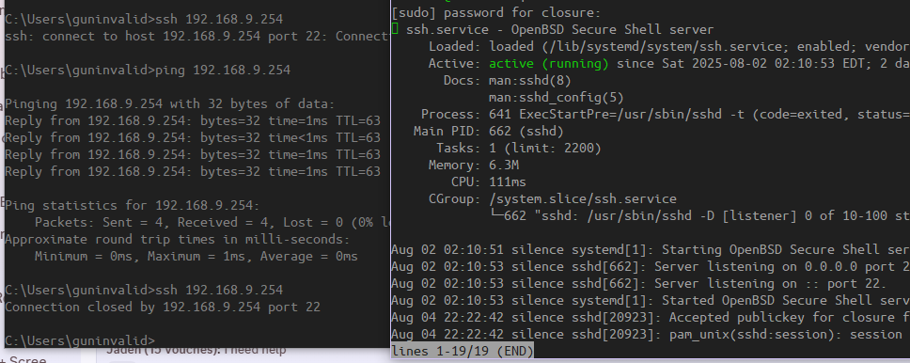This screenshot has width=910, height=363.
Task: Click the 'Tasks: 1 (limit: 2200)' line
Action: (519, 148)
